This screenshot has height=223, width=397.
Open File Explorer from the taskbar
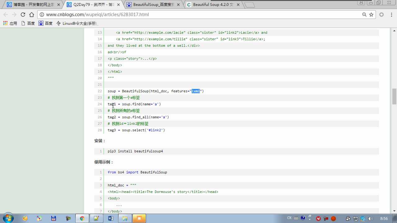click(x=125, y=218)
